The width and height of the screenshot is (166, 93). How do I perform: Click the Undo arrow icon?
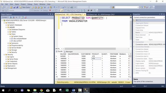(x=54, y=7)
